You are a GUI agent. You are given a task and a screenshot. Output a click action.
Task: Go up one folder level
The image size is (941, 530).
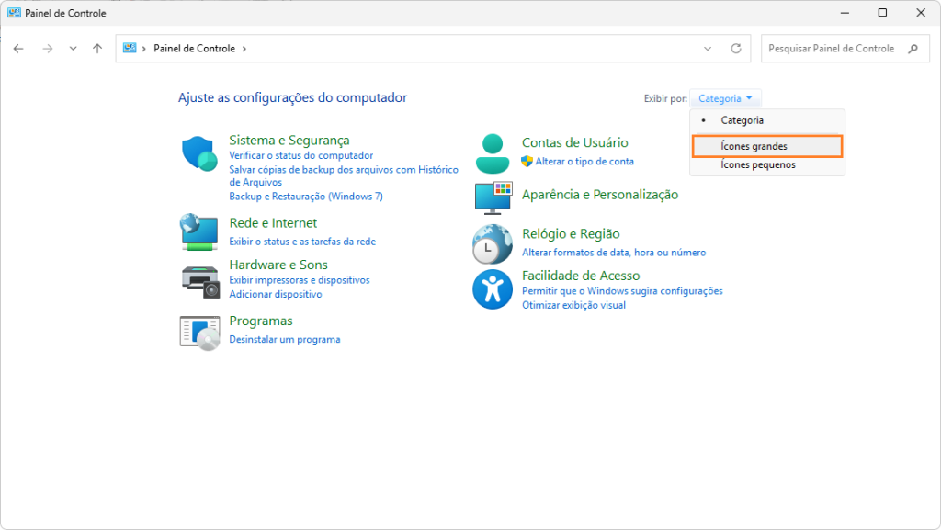pyautogui.click(x=97, y=49)
